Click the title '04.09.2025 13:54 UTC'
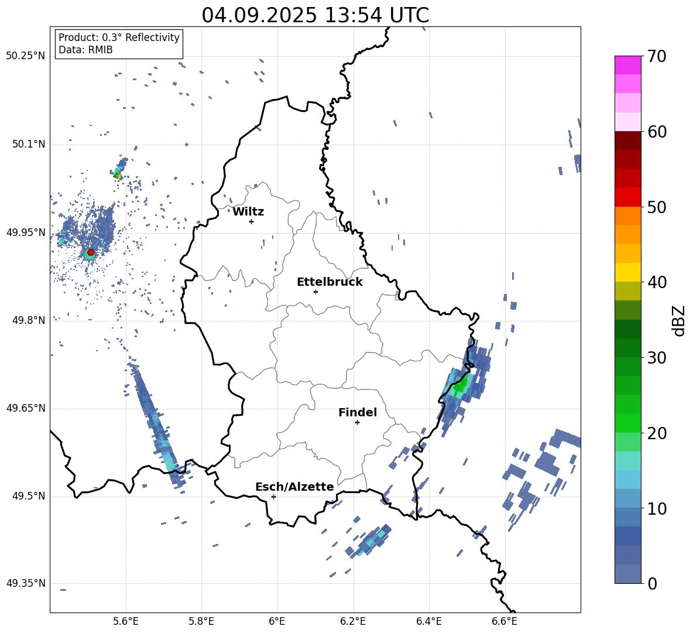The height and width of the screenshot is (633, 693). 315,15
